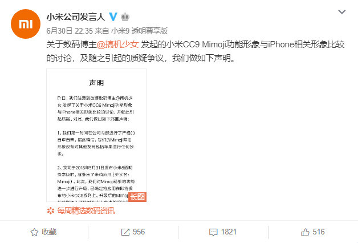Click the orange flower icon beside topic link

(51, 210)
